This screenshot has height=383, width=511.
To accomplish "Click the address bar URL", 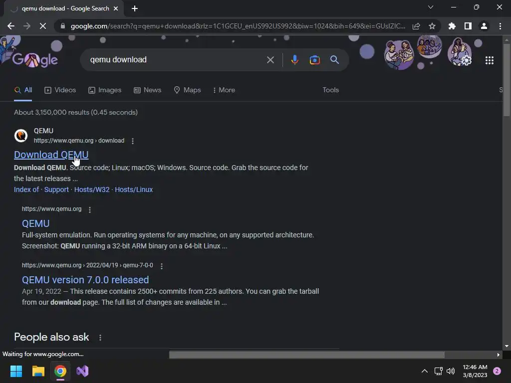I will tap(238, 26).
